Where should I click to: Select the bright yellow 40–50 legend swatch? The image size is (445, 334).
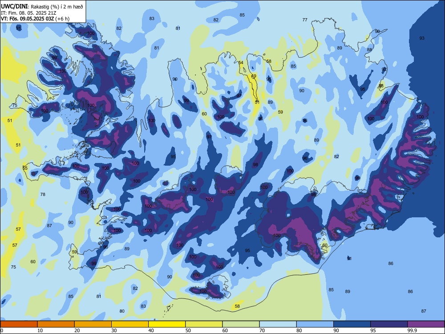click(167, 324)
